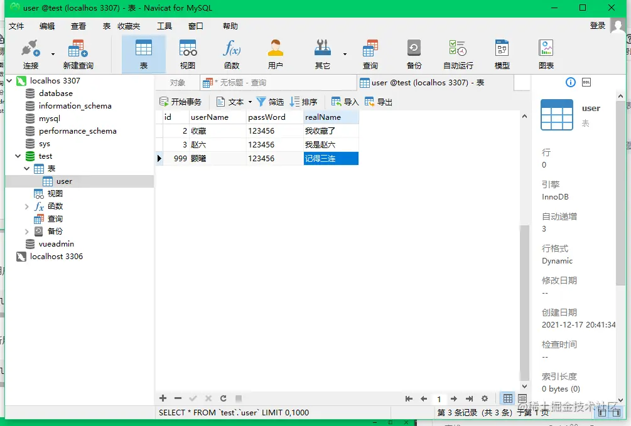Select the vueadmin database

[57, 244]
